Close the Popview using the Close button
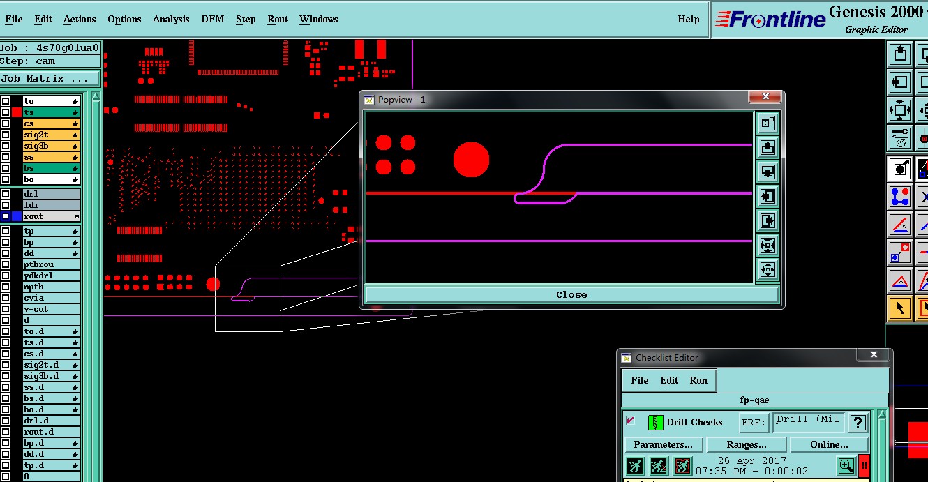928x482 pixels. pos(571,294)
